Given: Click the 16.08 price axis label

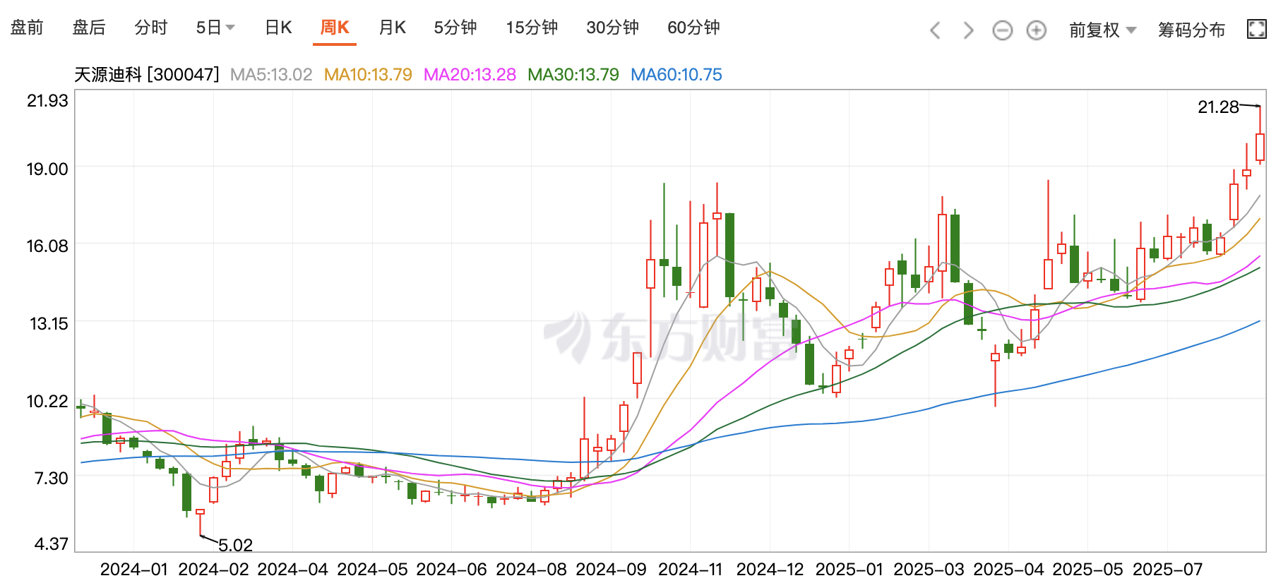Looking at the screenshot, I should pyautogui.click(x=47, y=246).
